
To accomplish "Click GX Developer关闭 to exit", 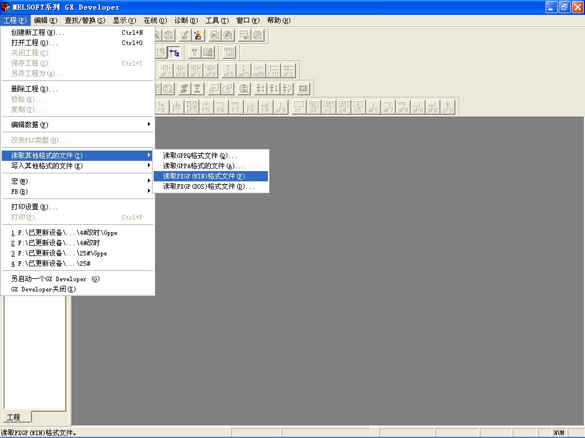I will tap(43, 289).
